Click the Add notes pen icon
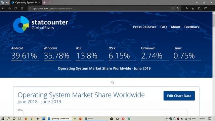This screenshot has height=121, width=215. (x=199, y=8)
